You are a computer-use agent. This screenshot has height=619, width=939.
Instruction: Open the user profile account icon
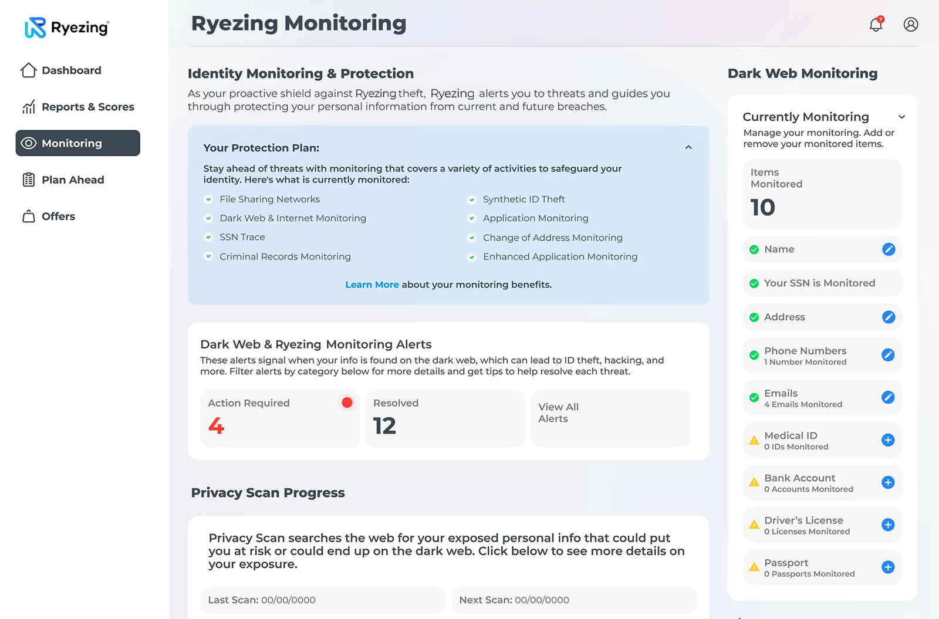click(x=911, y=25)
